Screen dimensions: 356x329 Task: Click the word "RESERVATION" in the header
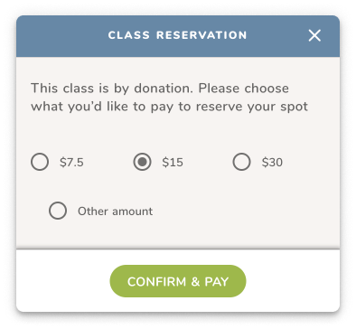[201, 35]
